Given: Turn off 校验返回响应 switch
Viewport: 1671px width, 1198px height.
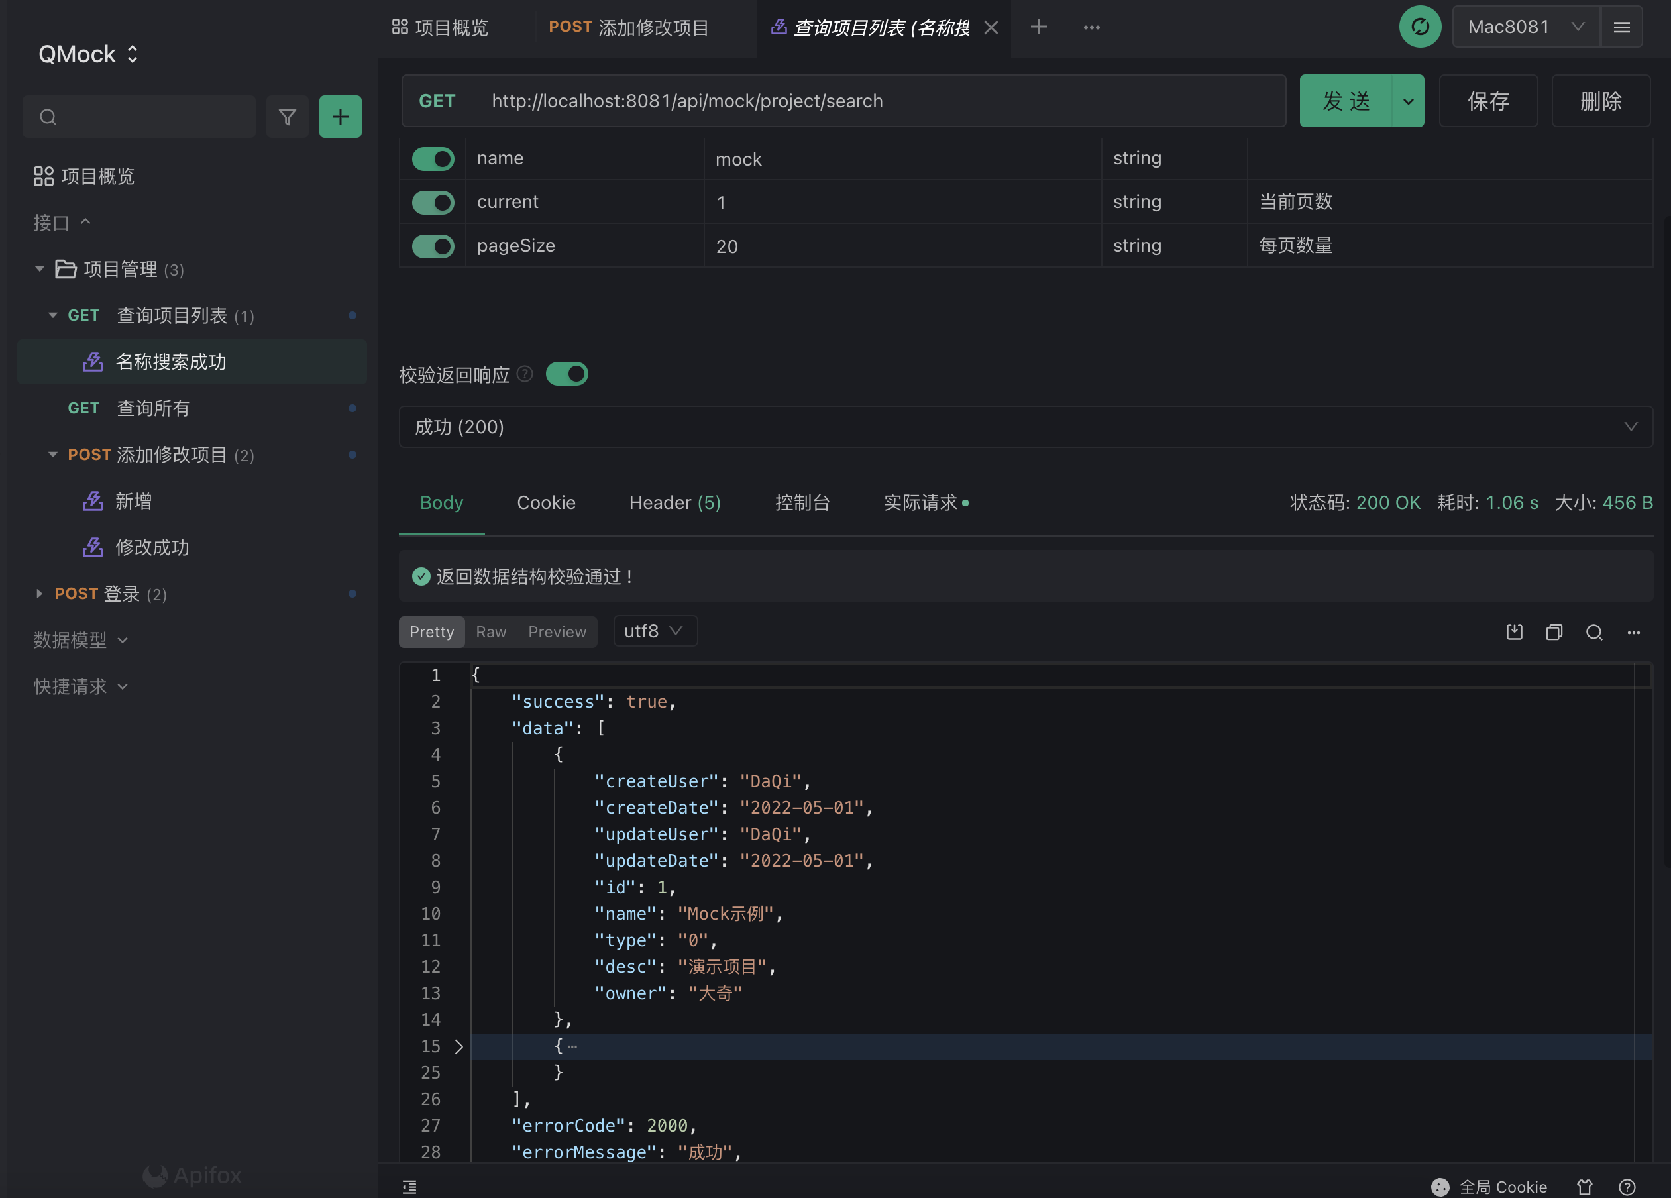Looking at the screenshot, I should [566, 374].
